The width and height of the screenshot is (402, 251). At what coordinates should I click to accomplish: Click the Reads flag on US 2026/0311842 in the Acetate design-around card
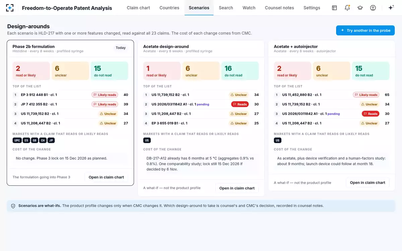[x=240, y=104]
